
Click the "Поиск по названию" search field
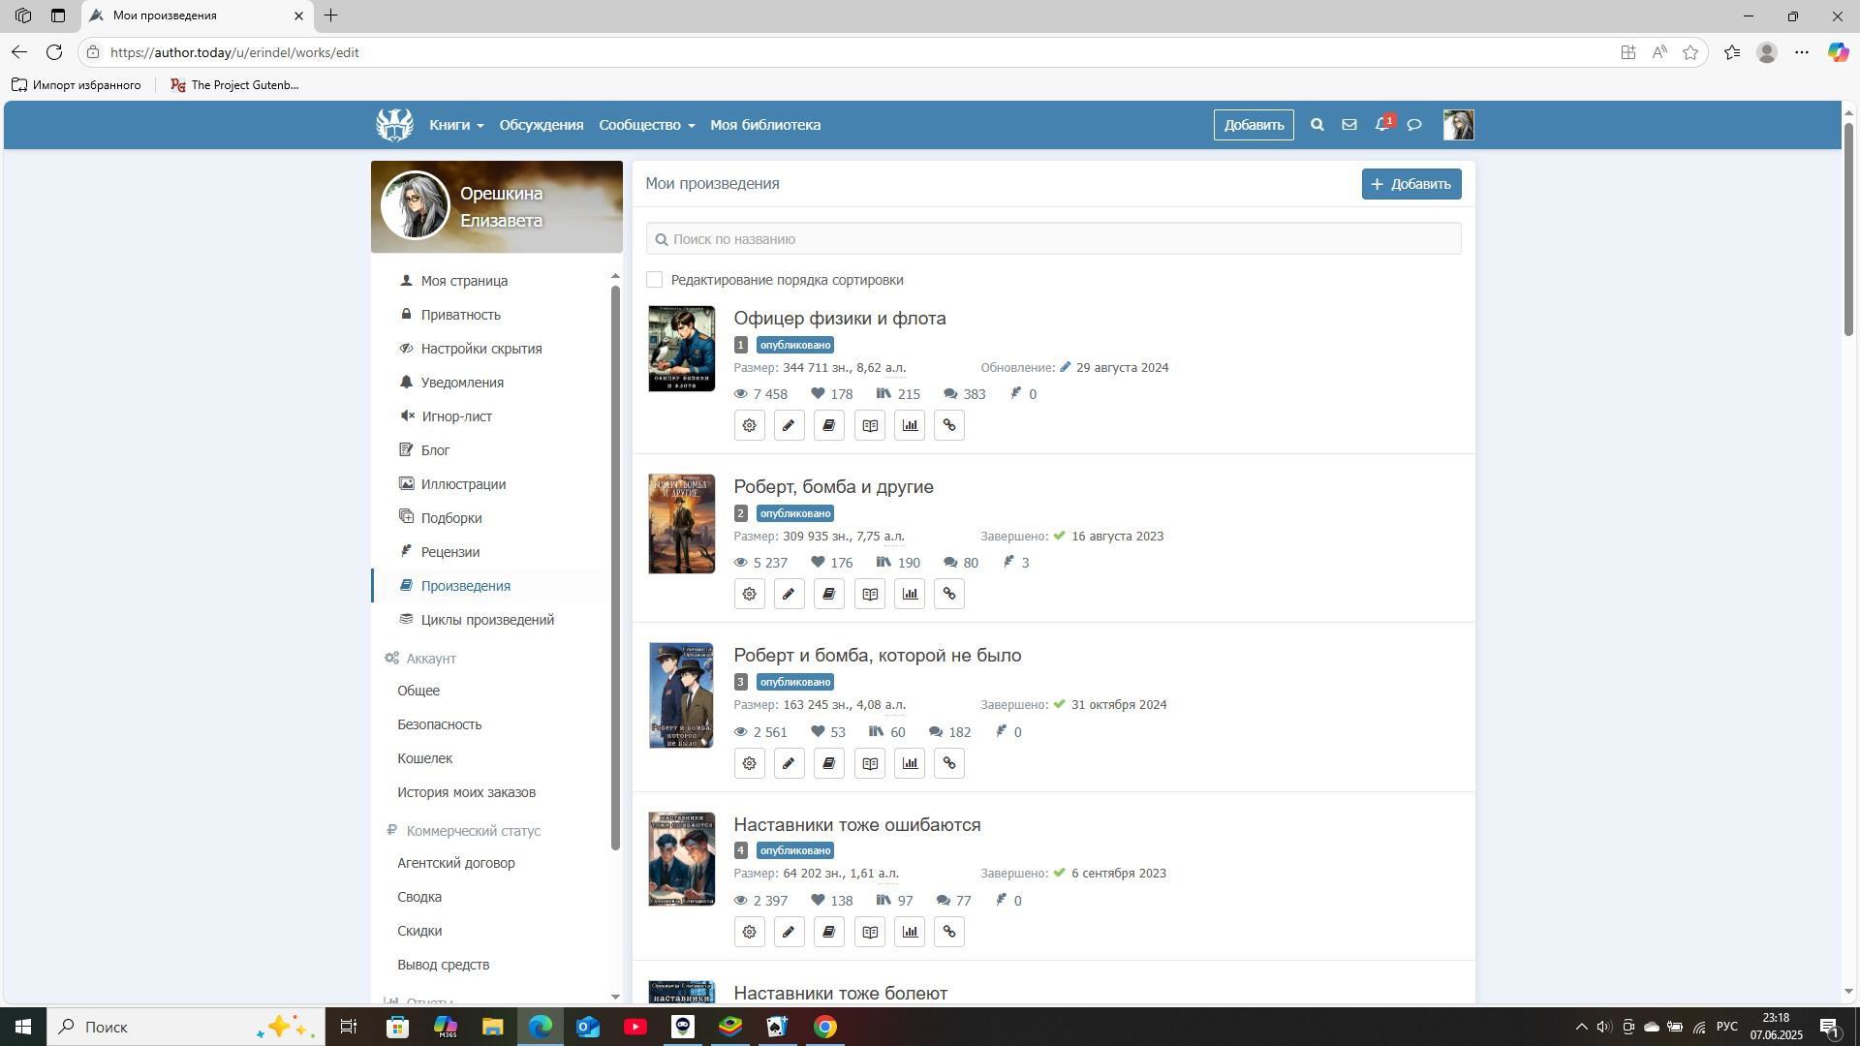1053,239
